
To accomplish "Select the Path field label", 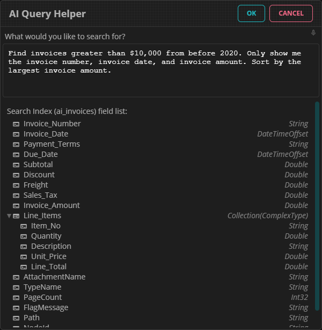I will 32,318.
